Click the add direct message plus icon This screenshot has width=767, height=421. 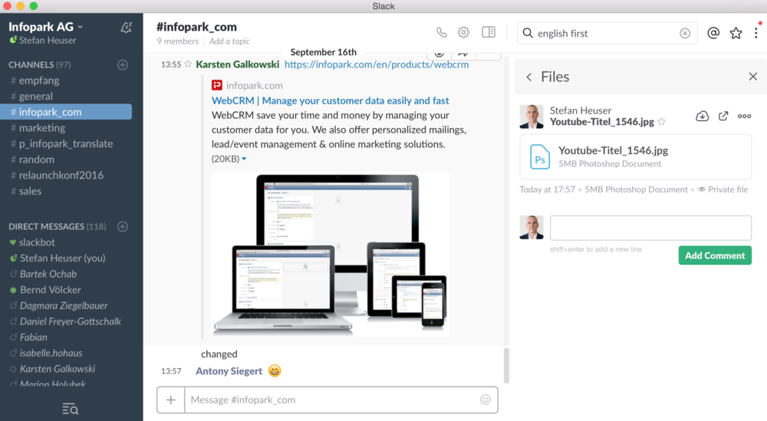pyautogui.click(x=123, y=226)
